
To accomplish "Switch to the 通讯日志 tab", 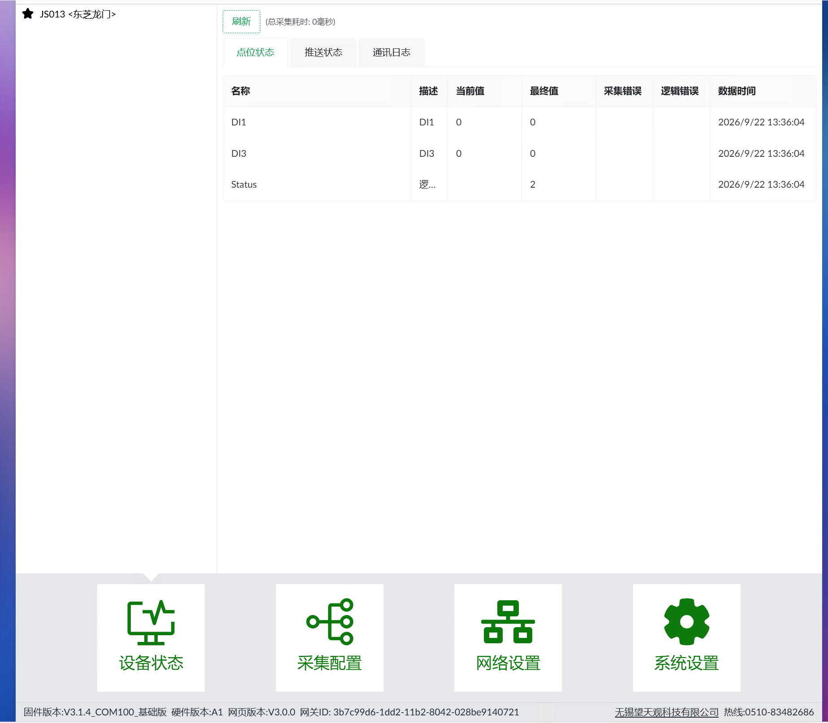I will click(392, 52).
